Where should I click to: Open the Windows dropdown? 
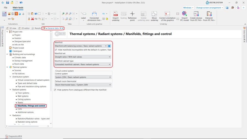(188, 8)
